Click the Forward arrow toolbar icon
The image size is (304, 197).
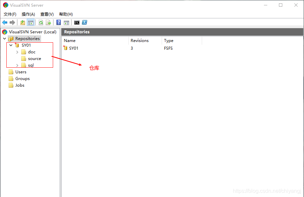click(x=12, y=22)
